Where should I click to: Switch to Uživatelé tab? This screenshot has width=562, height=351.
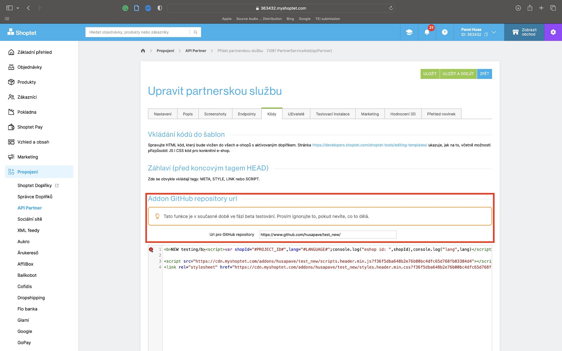[296, 114]
